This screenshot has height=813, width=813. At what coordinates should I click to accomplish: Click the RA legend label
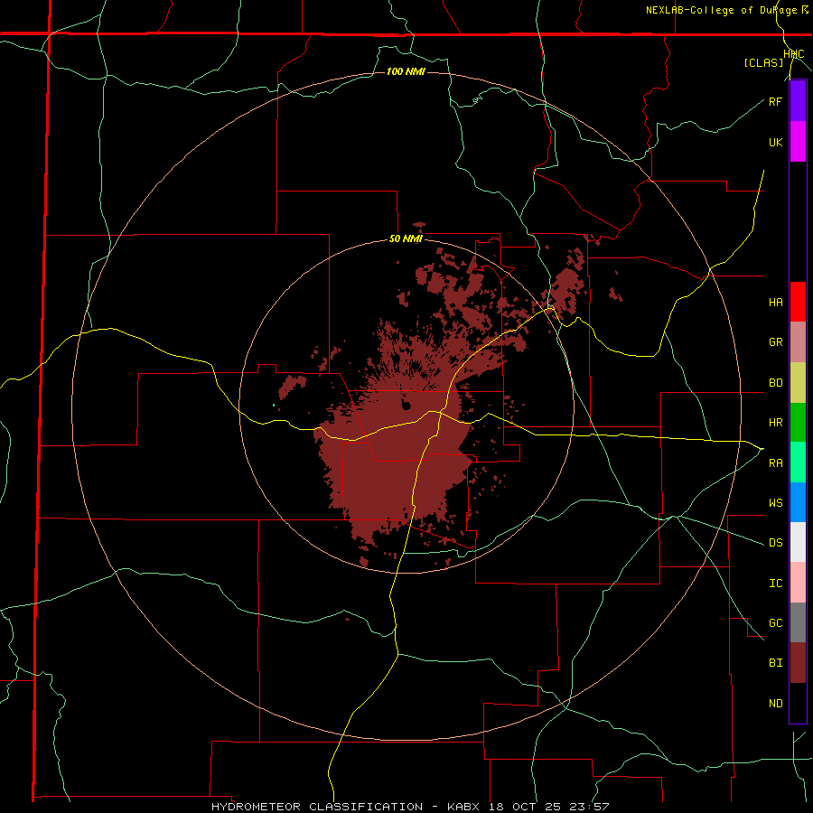click(x=775, y=463)
